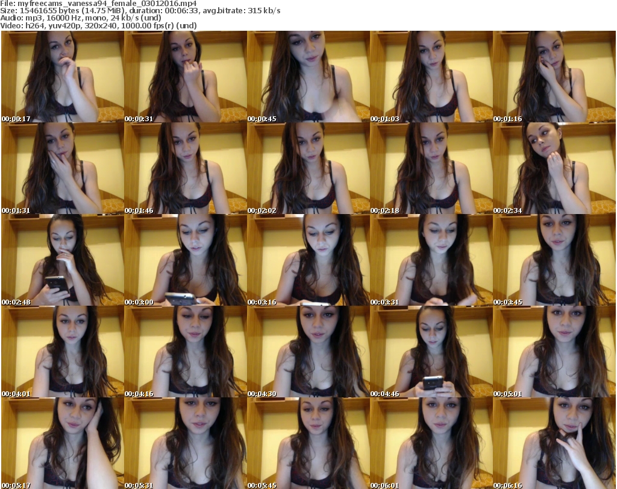Select the thumbnail stamped 00:02:48
Screen dimensions: 617x489
pos(63,260)
